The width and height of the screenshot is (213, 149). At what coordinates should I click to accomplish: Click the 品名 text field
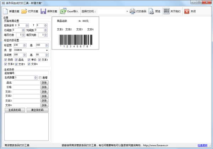coord(26,83)
